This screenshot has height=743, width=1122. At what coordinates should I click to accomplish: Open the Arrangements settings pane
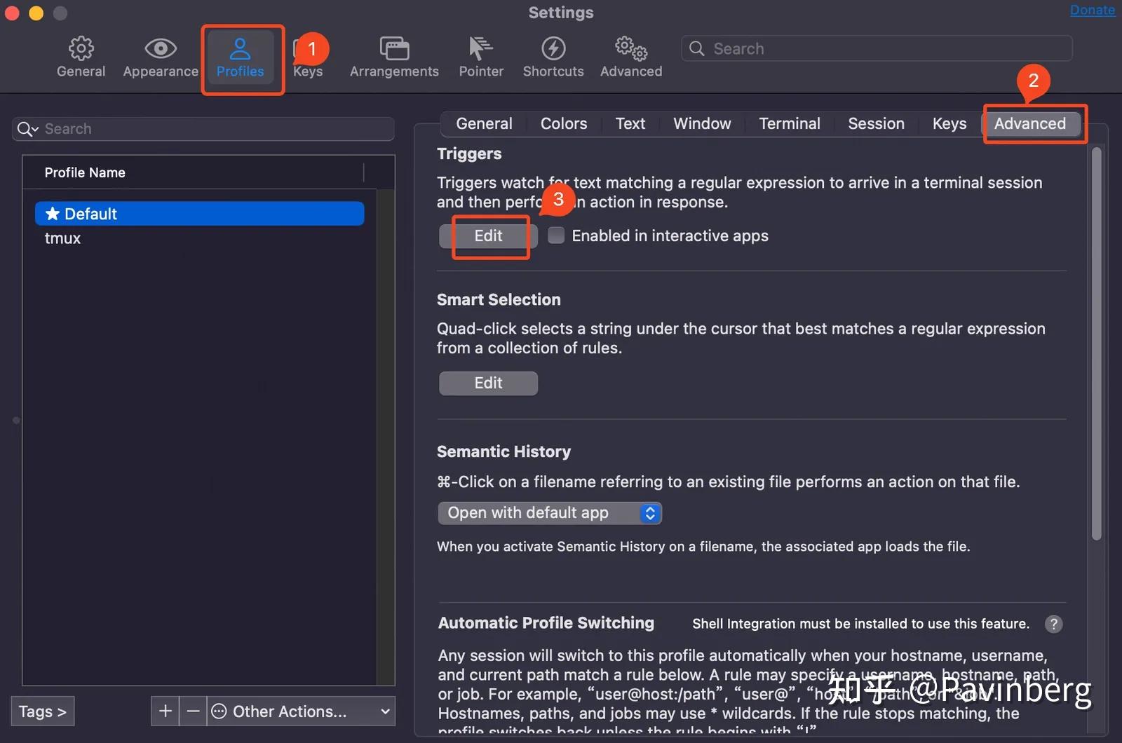(393, 56)
